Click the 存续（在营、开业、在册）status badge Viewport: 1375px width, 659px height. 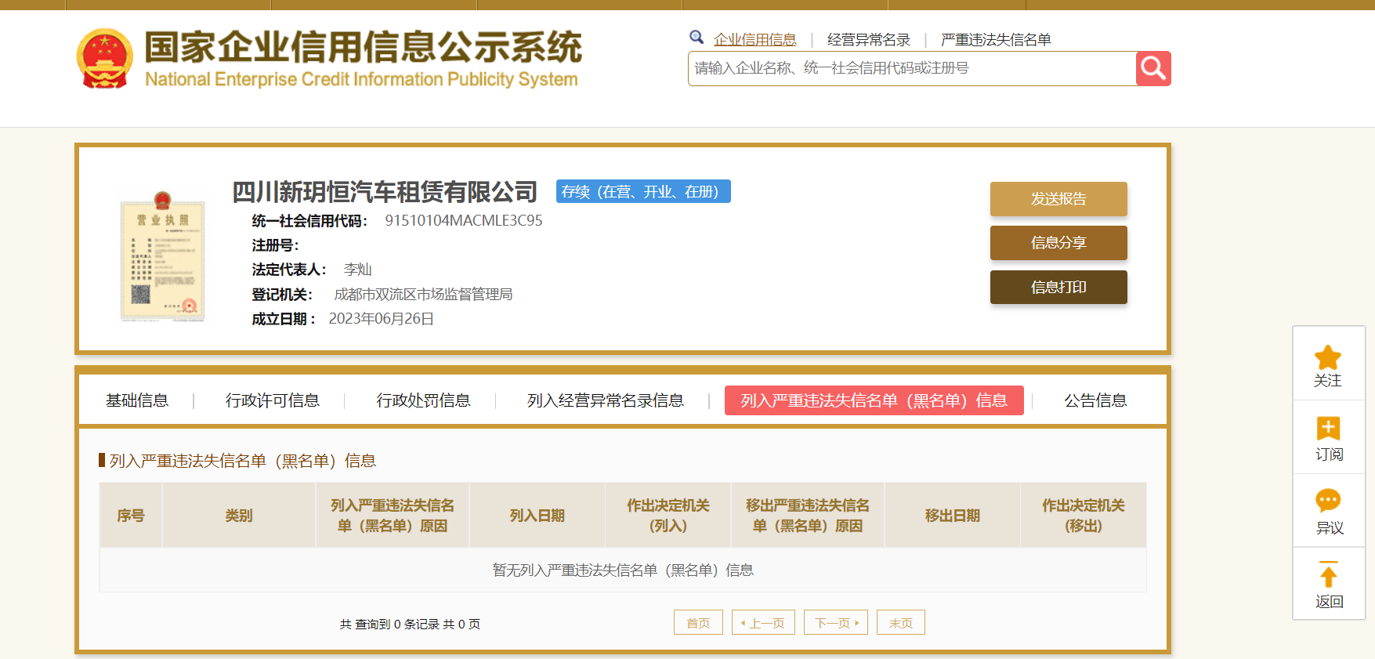(x=643, y=191)
